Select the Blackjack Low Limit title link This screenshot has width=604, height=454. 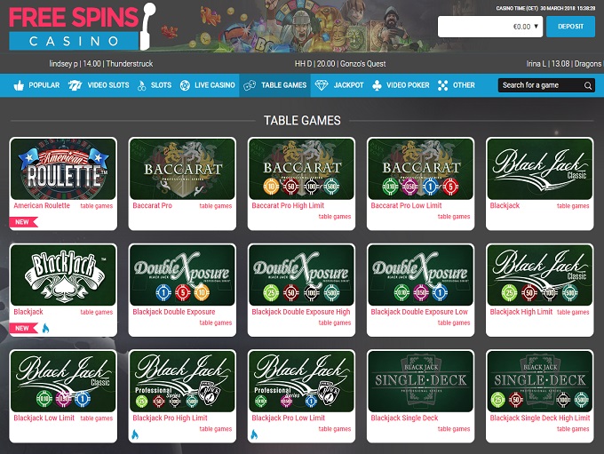[x=44, y=418]
